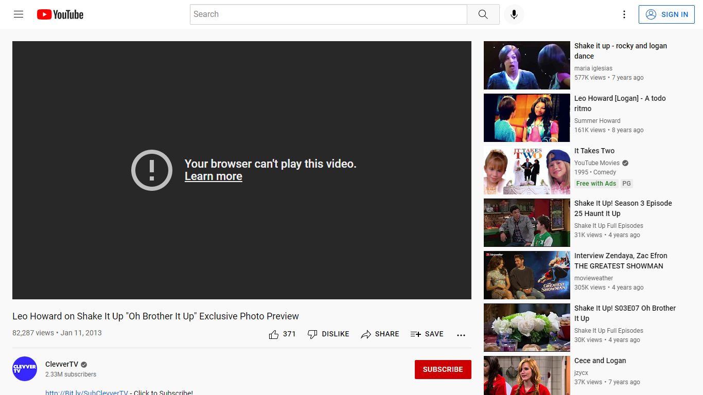Click the 'YouTube Movies' channel name
The height and width of the screenshot is (395, 703).
[x=597, y=163]
